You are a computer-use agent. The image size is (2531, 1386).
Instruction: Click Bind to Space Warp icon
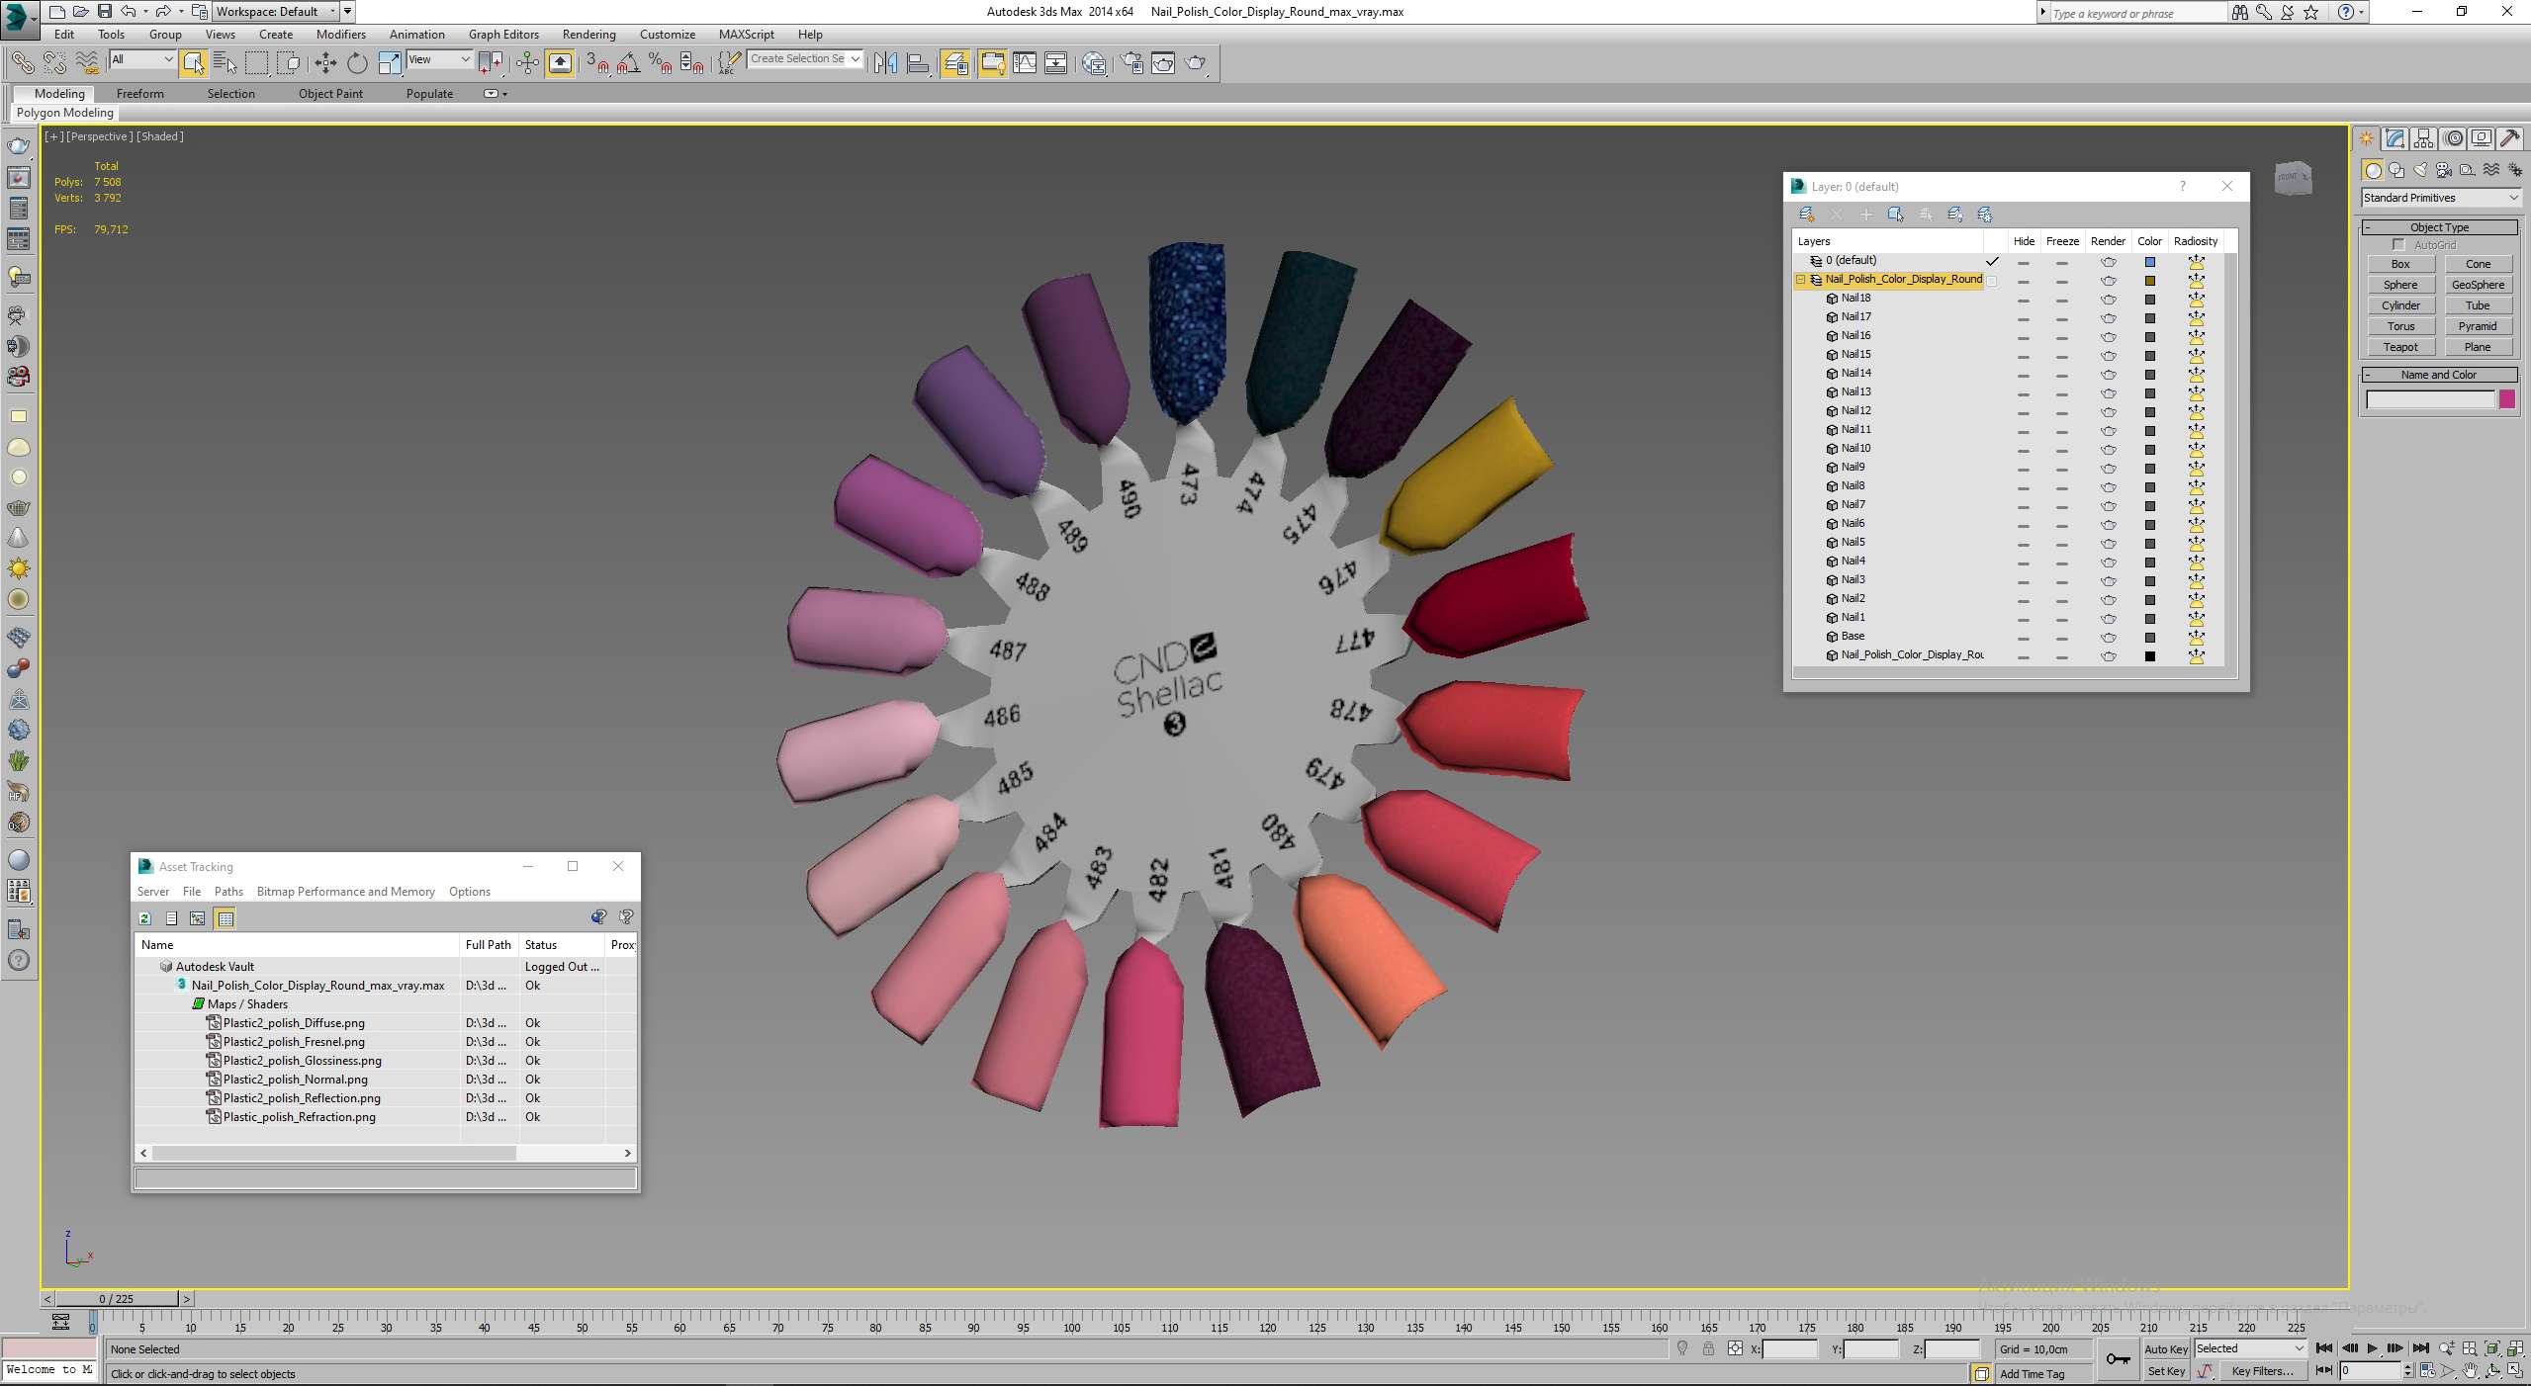pyautogui.click(x=88, y=63)
